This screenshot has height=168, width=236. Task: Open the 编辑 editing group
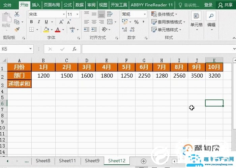(x=211, y=21)
